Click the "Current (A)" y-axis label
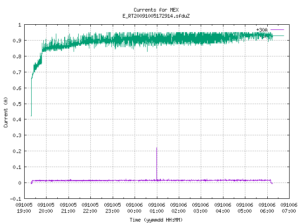Screen dimensions: 298x224 coord(6,112)
